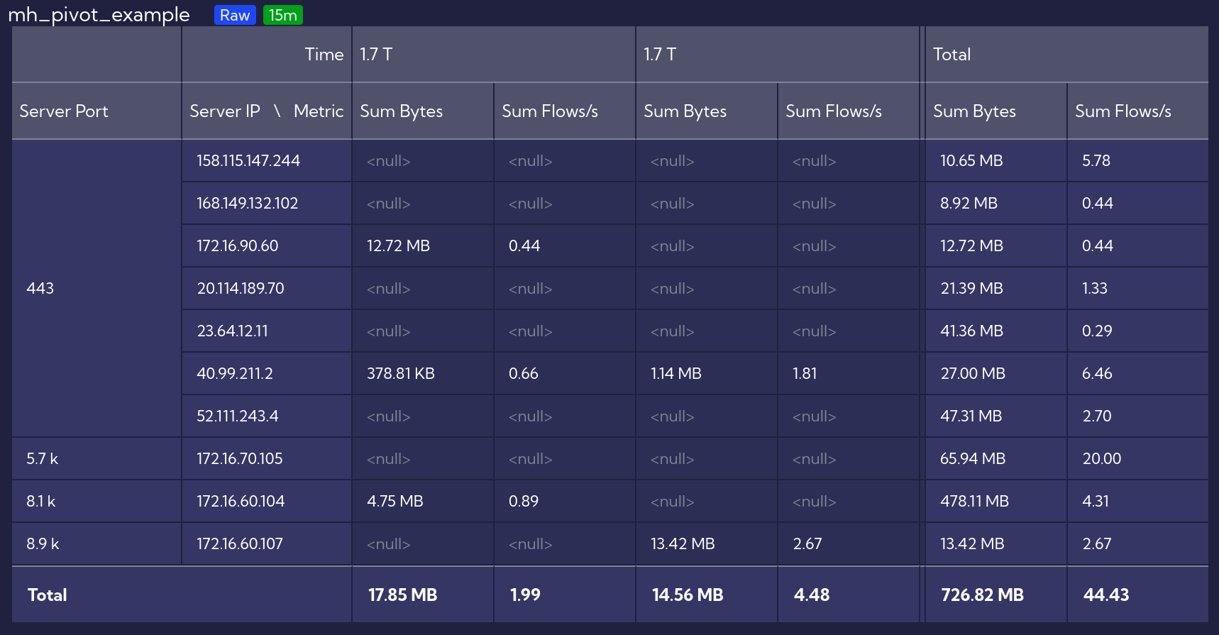The height and width of the screenshot is (635, 1219).
Task: Select server IP 168.149.132.102
Action: pyautogui.click(x=248, y=204)
